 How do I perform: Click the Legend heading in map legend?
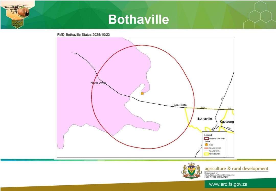[208, 135]
